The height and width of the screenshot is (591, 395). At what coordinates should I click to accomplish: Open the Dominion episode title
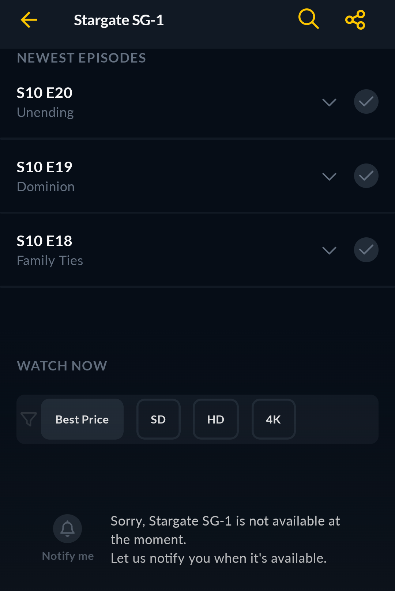46,187
